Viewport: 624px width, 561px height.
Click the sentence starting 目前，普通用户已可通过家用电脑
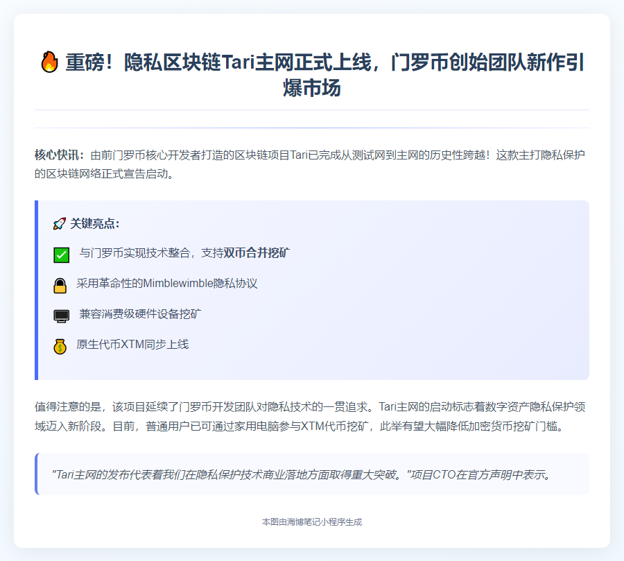338,426
